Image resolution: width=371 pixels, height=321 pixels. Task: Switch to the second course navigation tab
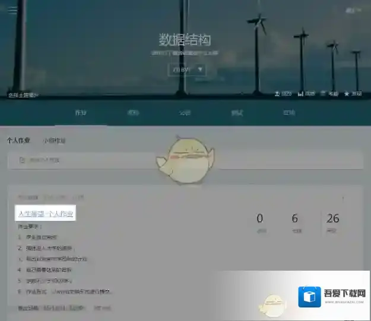coord(133,113)
